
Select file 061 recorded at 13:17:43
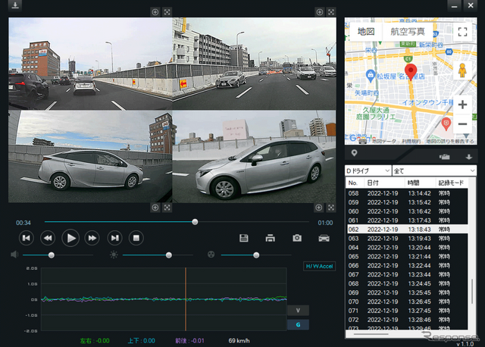tap(406, 220)
